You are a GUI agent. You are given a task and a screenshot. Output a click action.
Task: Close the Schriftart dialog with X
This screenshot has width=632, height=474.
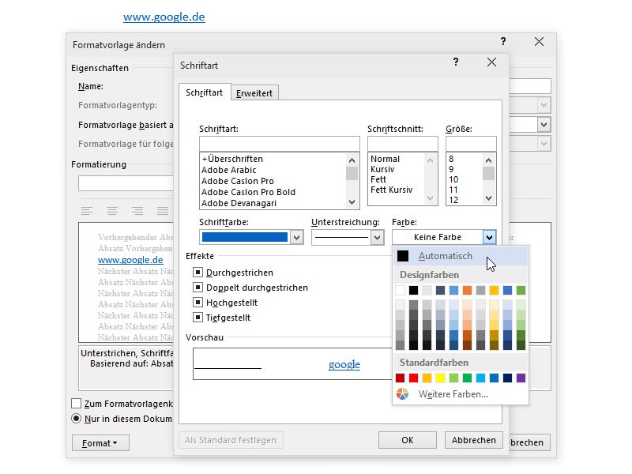[491, 62]
